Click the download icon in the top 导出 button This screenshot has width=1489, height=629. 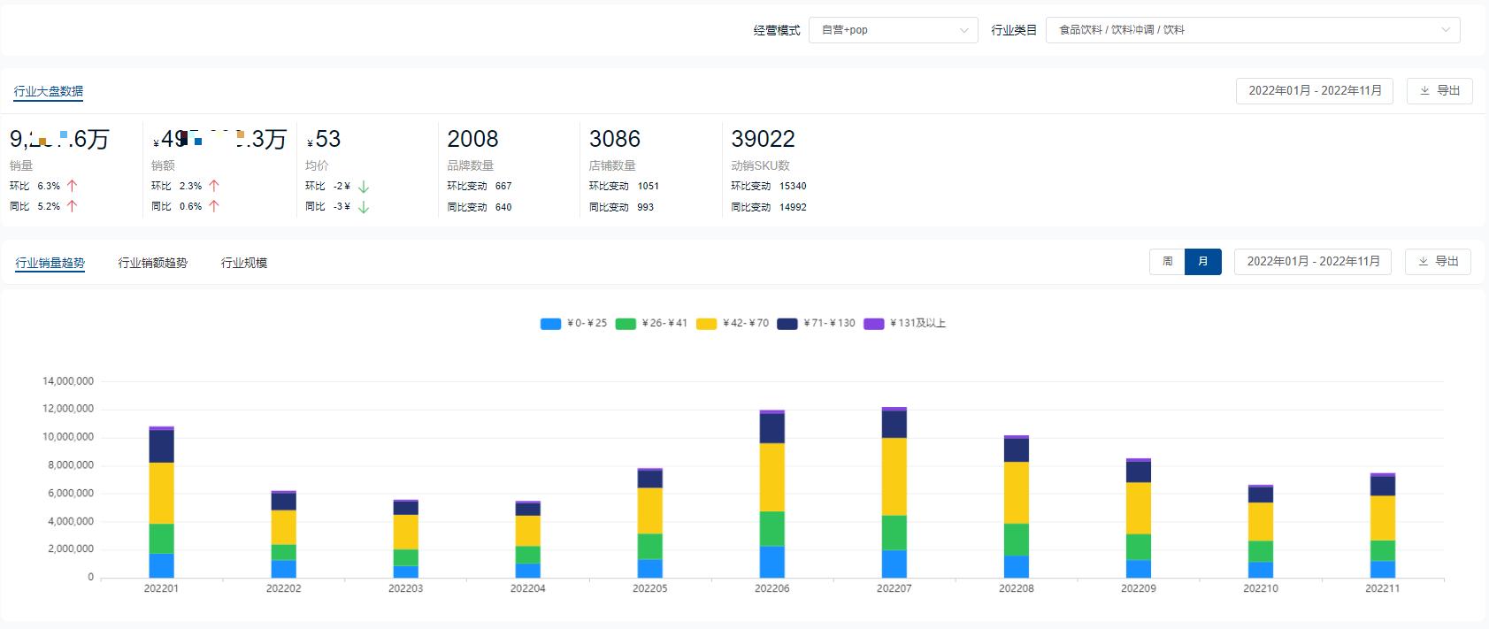pyautogui.click(x=1424, y=91)
